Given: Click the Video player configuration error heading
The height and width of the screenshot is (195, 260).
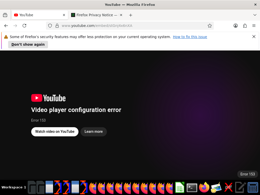Looking at the screenshot, I should [76, 110].
